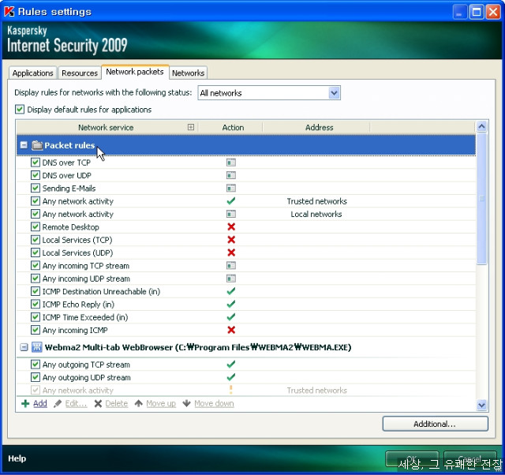Click the allow icon for ICMP Time Exceeded

[231, 317]
